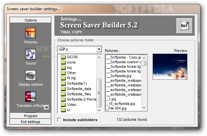Open the Transition effects icon
The height and width of the screenshot is (136, 207).
pyautogui.click(x=31, y=97)
